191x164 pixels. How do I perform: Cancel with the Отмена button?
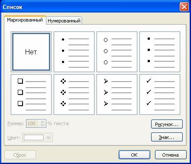(171, 155)
